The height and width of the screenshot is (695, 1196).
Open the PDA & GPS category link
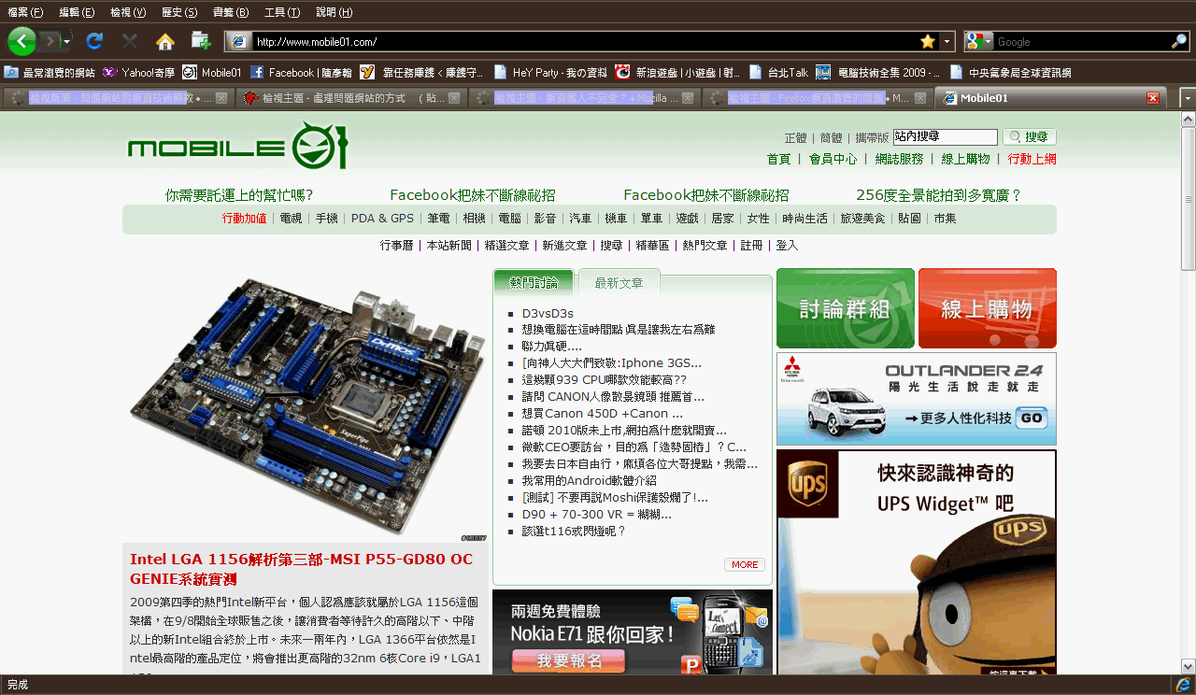point(382,219)
